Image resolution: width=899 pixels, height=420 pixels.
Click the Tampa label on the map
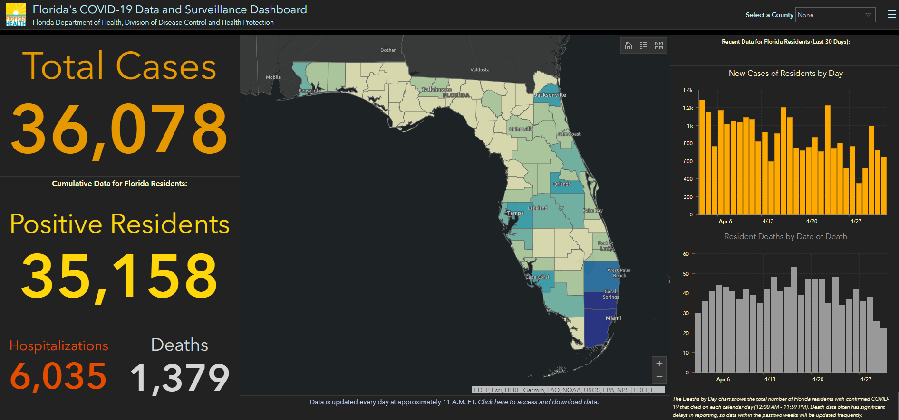tap(515, 213)
